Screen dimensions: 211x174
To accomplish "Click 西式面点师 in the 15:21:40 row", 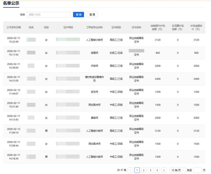I will tap(94, 105).
